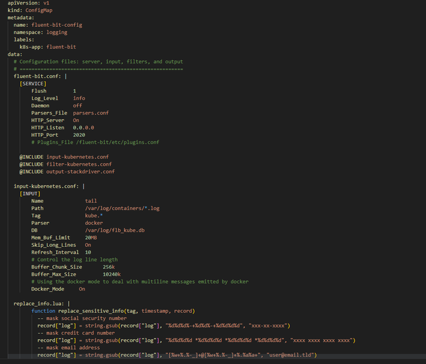Click the 'HTTP_Server' setting name

pos(48,120)
